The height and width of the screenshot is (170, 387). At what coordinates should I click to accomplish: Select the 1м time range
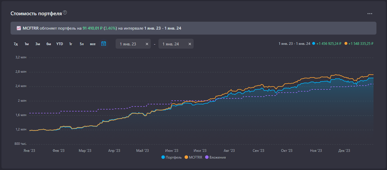(x=27, y=44)
